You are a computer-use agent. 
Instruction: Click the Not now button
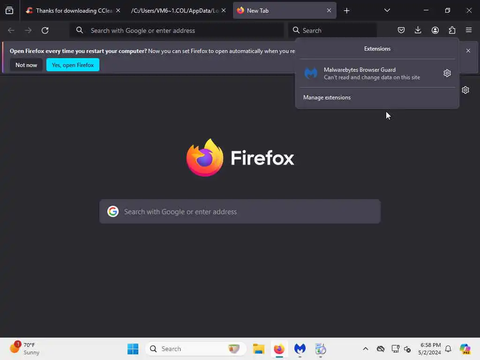tap(26, 65)
